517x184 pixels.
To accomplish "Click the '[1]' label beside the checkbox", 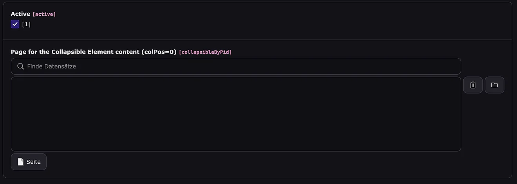I will tap(26, 24).
